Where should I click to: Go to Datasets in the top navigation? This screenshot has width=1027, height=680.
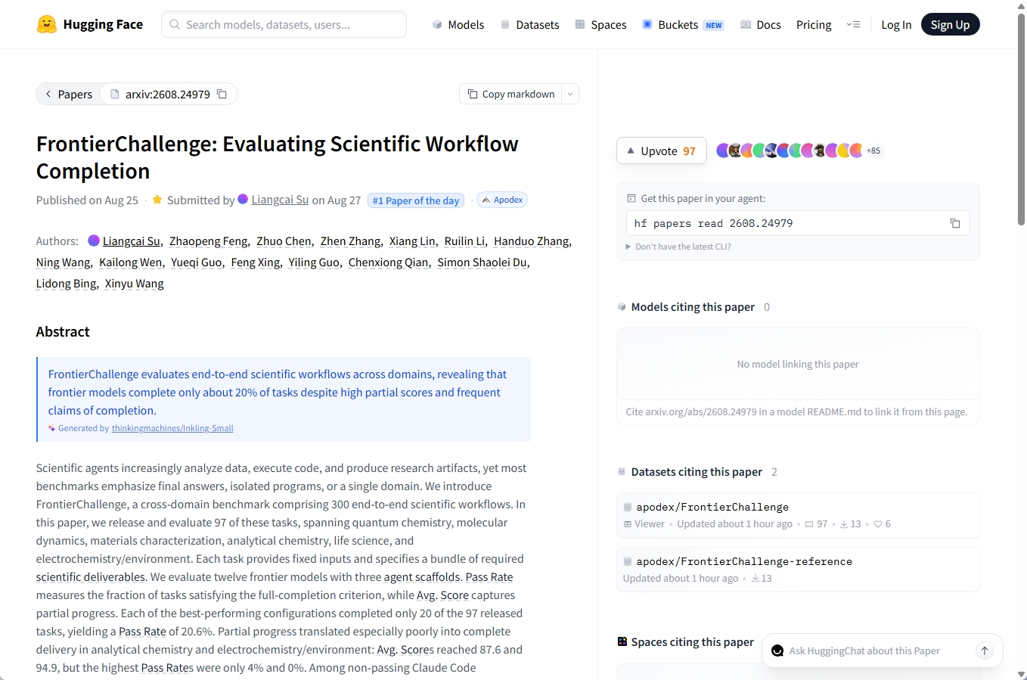530,24
